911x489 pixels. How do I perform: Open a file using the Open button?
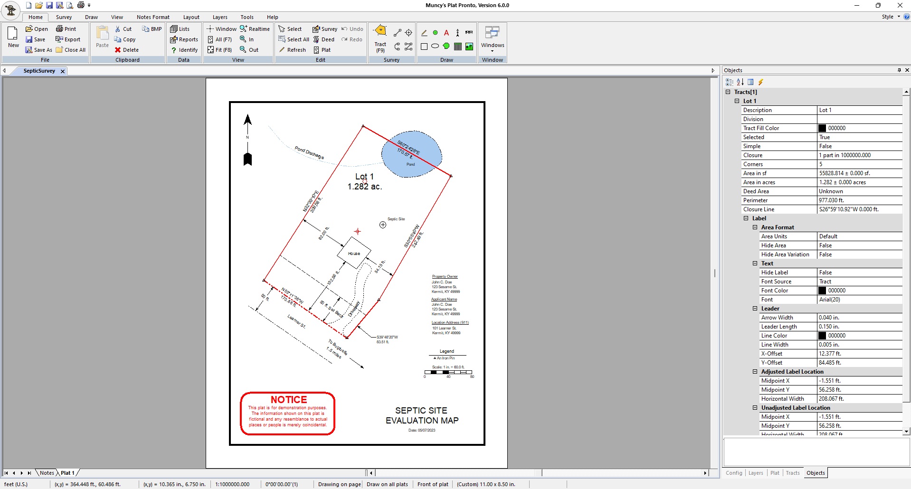pyautogui.click(x=37, y=29)
